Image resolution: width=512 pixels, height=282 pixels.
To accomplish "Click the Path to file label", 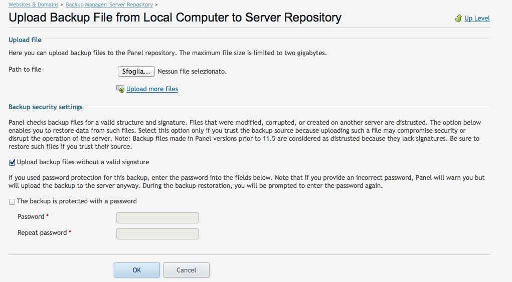I will 25,70.
